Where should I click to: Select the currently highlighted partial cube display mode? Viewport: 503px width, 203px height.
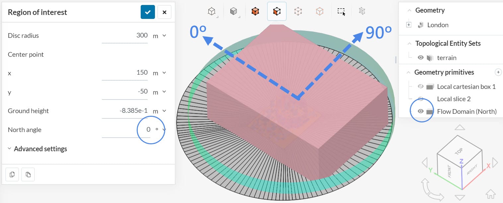277,11
